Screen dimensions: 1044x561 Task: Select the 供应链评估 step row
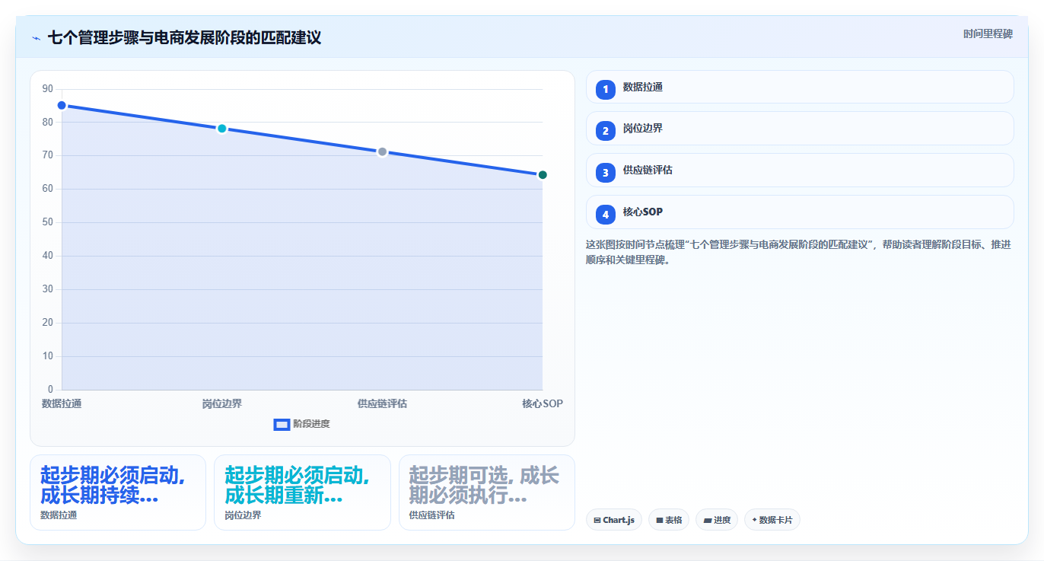(800, 170)
